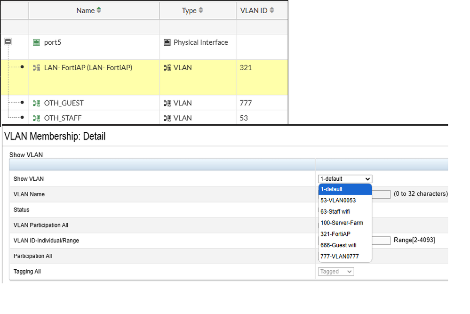Click VLAN ID value 777

click(x=246, y=103)
